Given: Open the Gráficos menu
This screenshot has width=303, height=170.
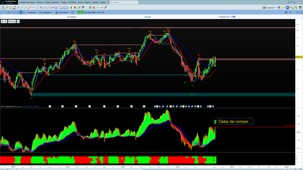Looking at the screenshot, I should pos(40,2).
